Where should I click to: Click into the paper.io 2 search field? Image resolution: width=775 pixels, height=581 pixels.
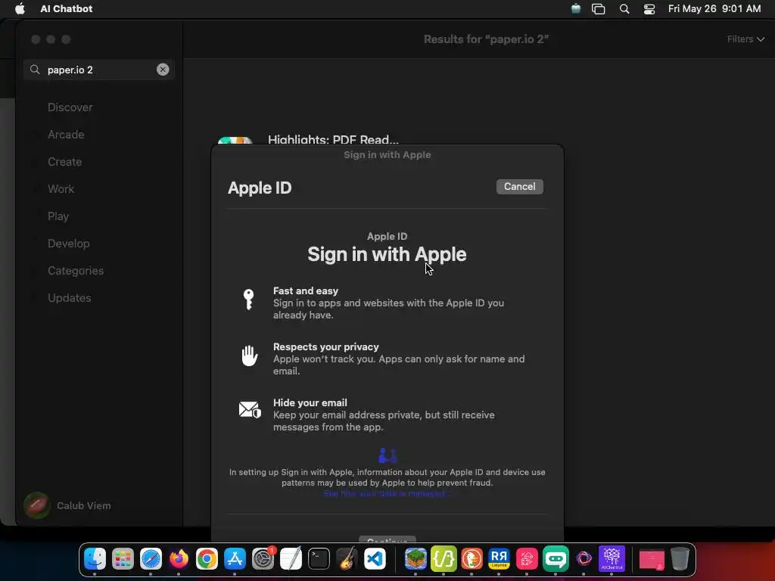[x=99, y=70]
